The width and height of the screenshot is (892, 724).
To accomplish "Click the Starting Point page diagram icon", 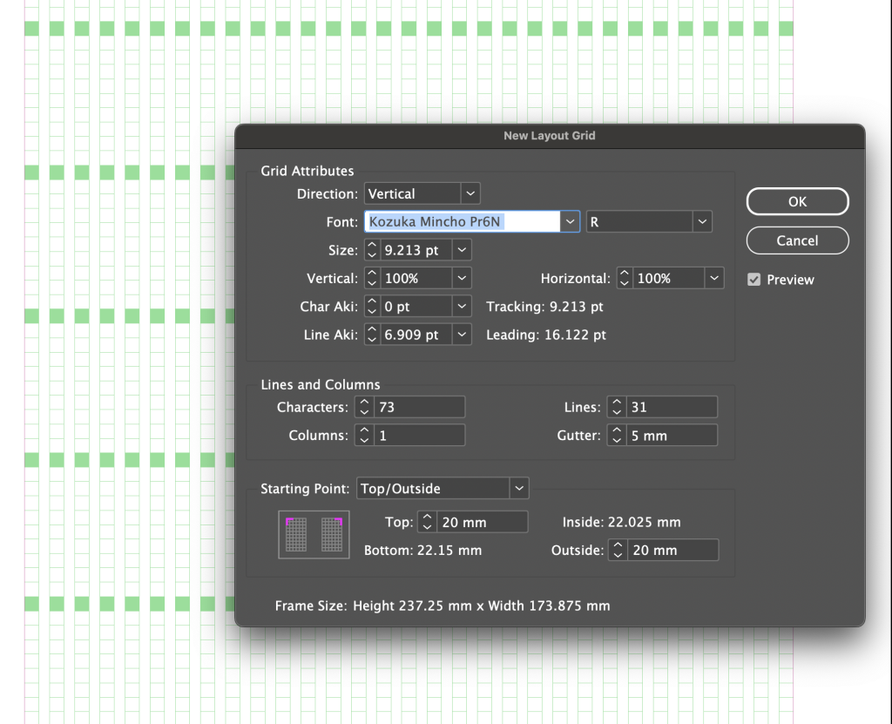I will (x=314, y=534).
